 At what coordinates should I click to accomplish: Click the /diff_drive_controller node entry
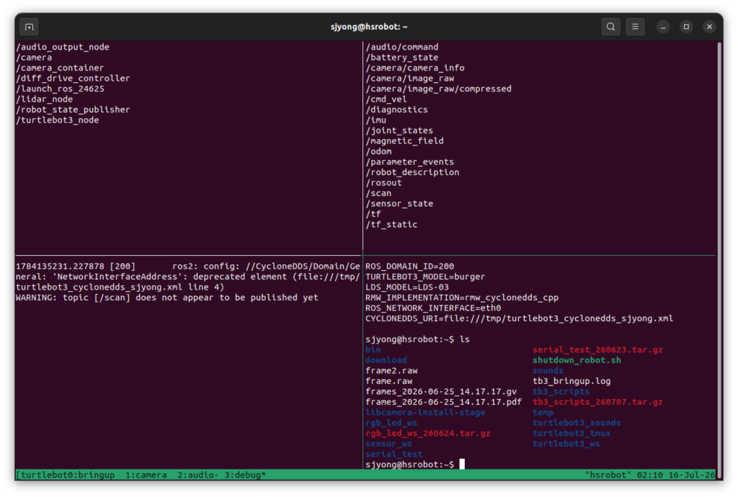73,78
